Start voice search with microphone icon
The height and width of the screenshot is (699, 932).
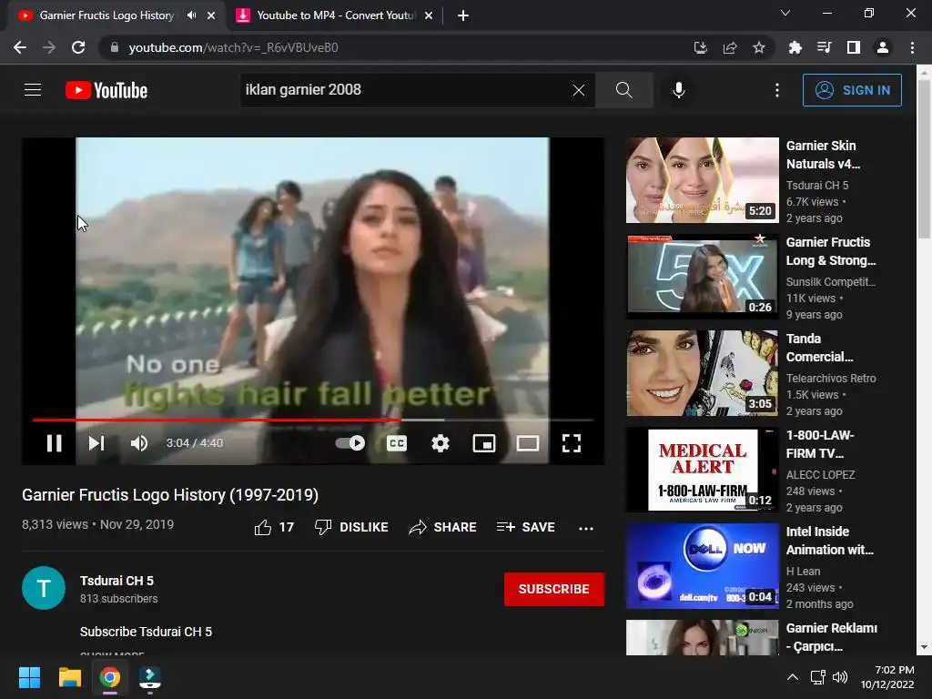tap(679, 90)
